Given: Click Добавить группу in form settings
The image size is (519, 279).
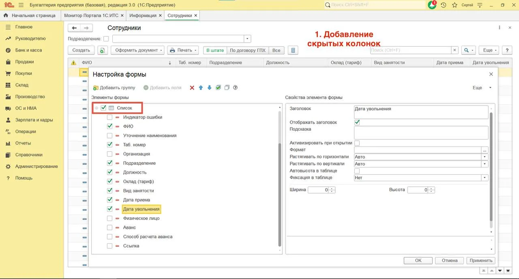Looking at the screenshot, I should pyautogui.click(x=114, y=88).
